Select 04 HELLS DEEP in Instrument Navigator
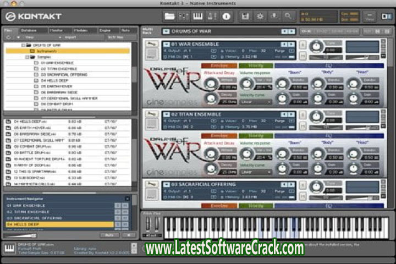This screenshot has width=396, height=264. pyautogui.click(x=59, y=224)
